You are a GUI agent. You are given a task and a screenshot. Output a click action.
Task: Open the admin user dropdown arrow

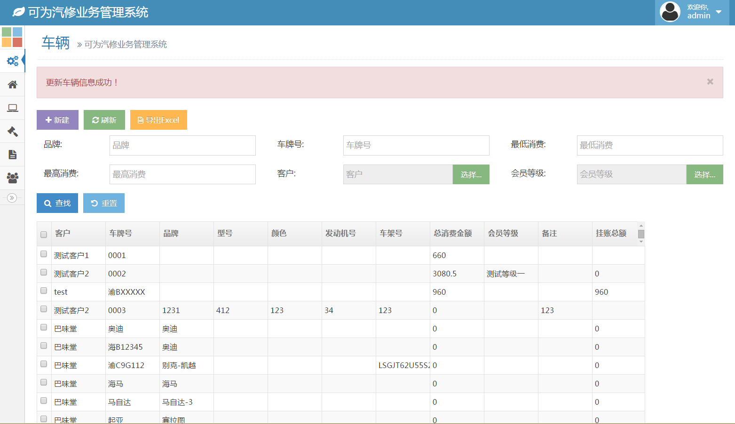(719, 12)
